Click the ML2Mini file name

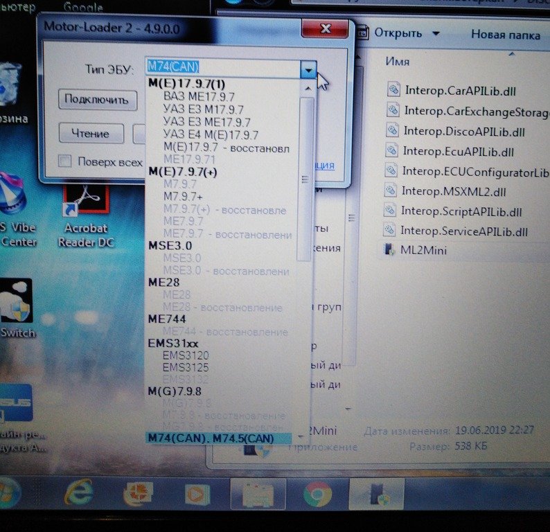tap(423, 250)
